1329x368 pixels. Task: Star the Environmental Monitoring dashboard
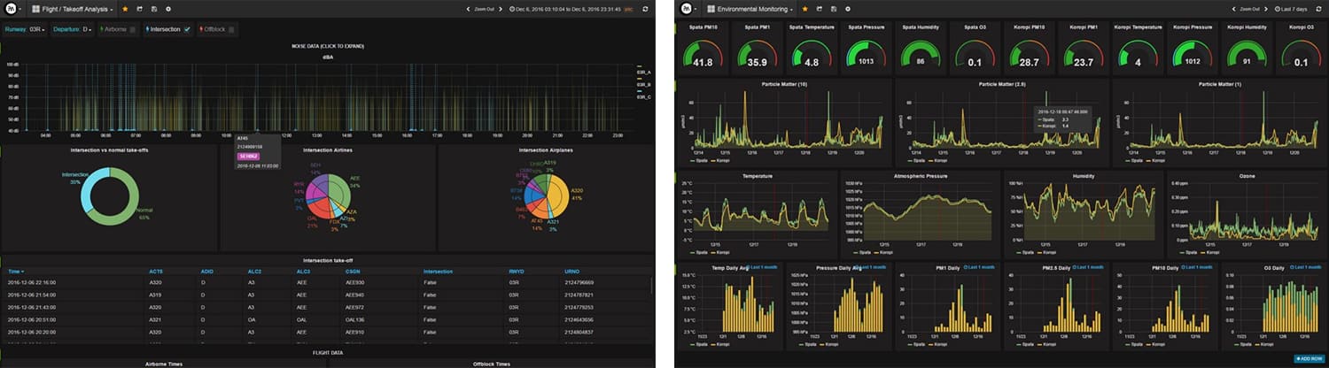(804, 9)
